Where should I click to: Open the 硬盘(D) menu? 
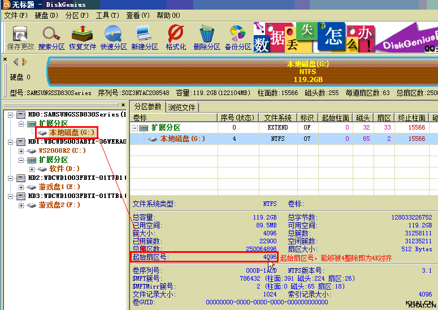tap(46, 15)
